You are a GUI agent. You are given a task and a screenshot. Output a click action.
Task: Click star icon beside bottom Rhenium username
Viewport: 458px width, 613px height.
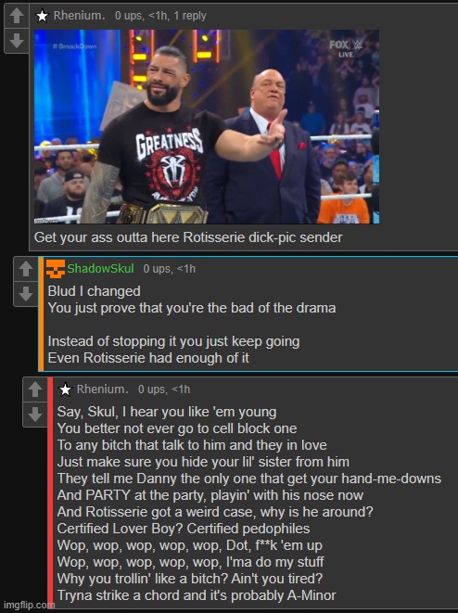(65, 390)
